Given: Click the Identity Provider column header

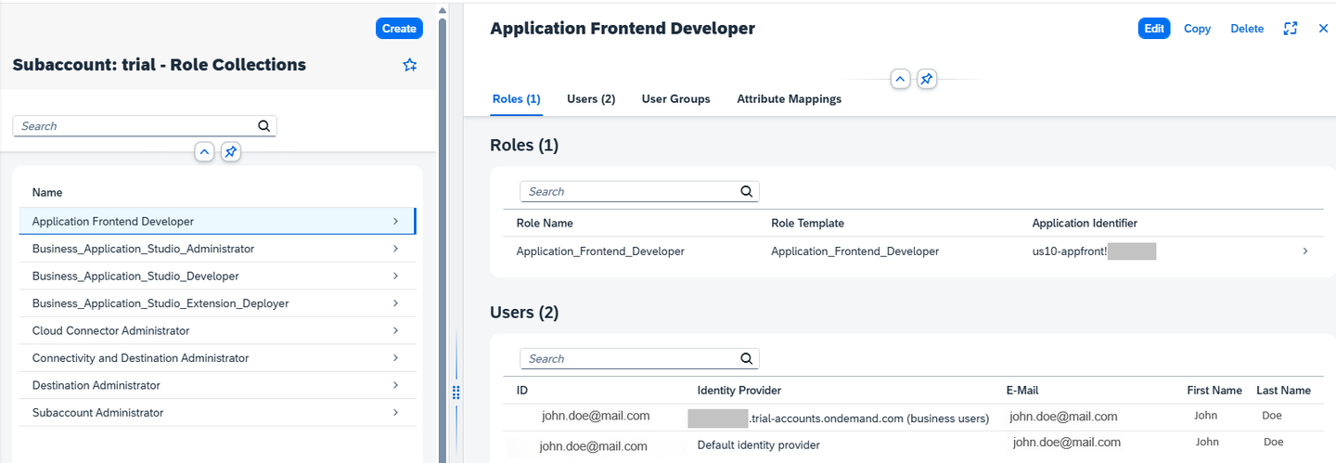Looking at the screenshot, I should point(739,391).
